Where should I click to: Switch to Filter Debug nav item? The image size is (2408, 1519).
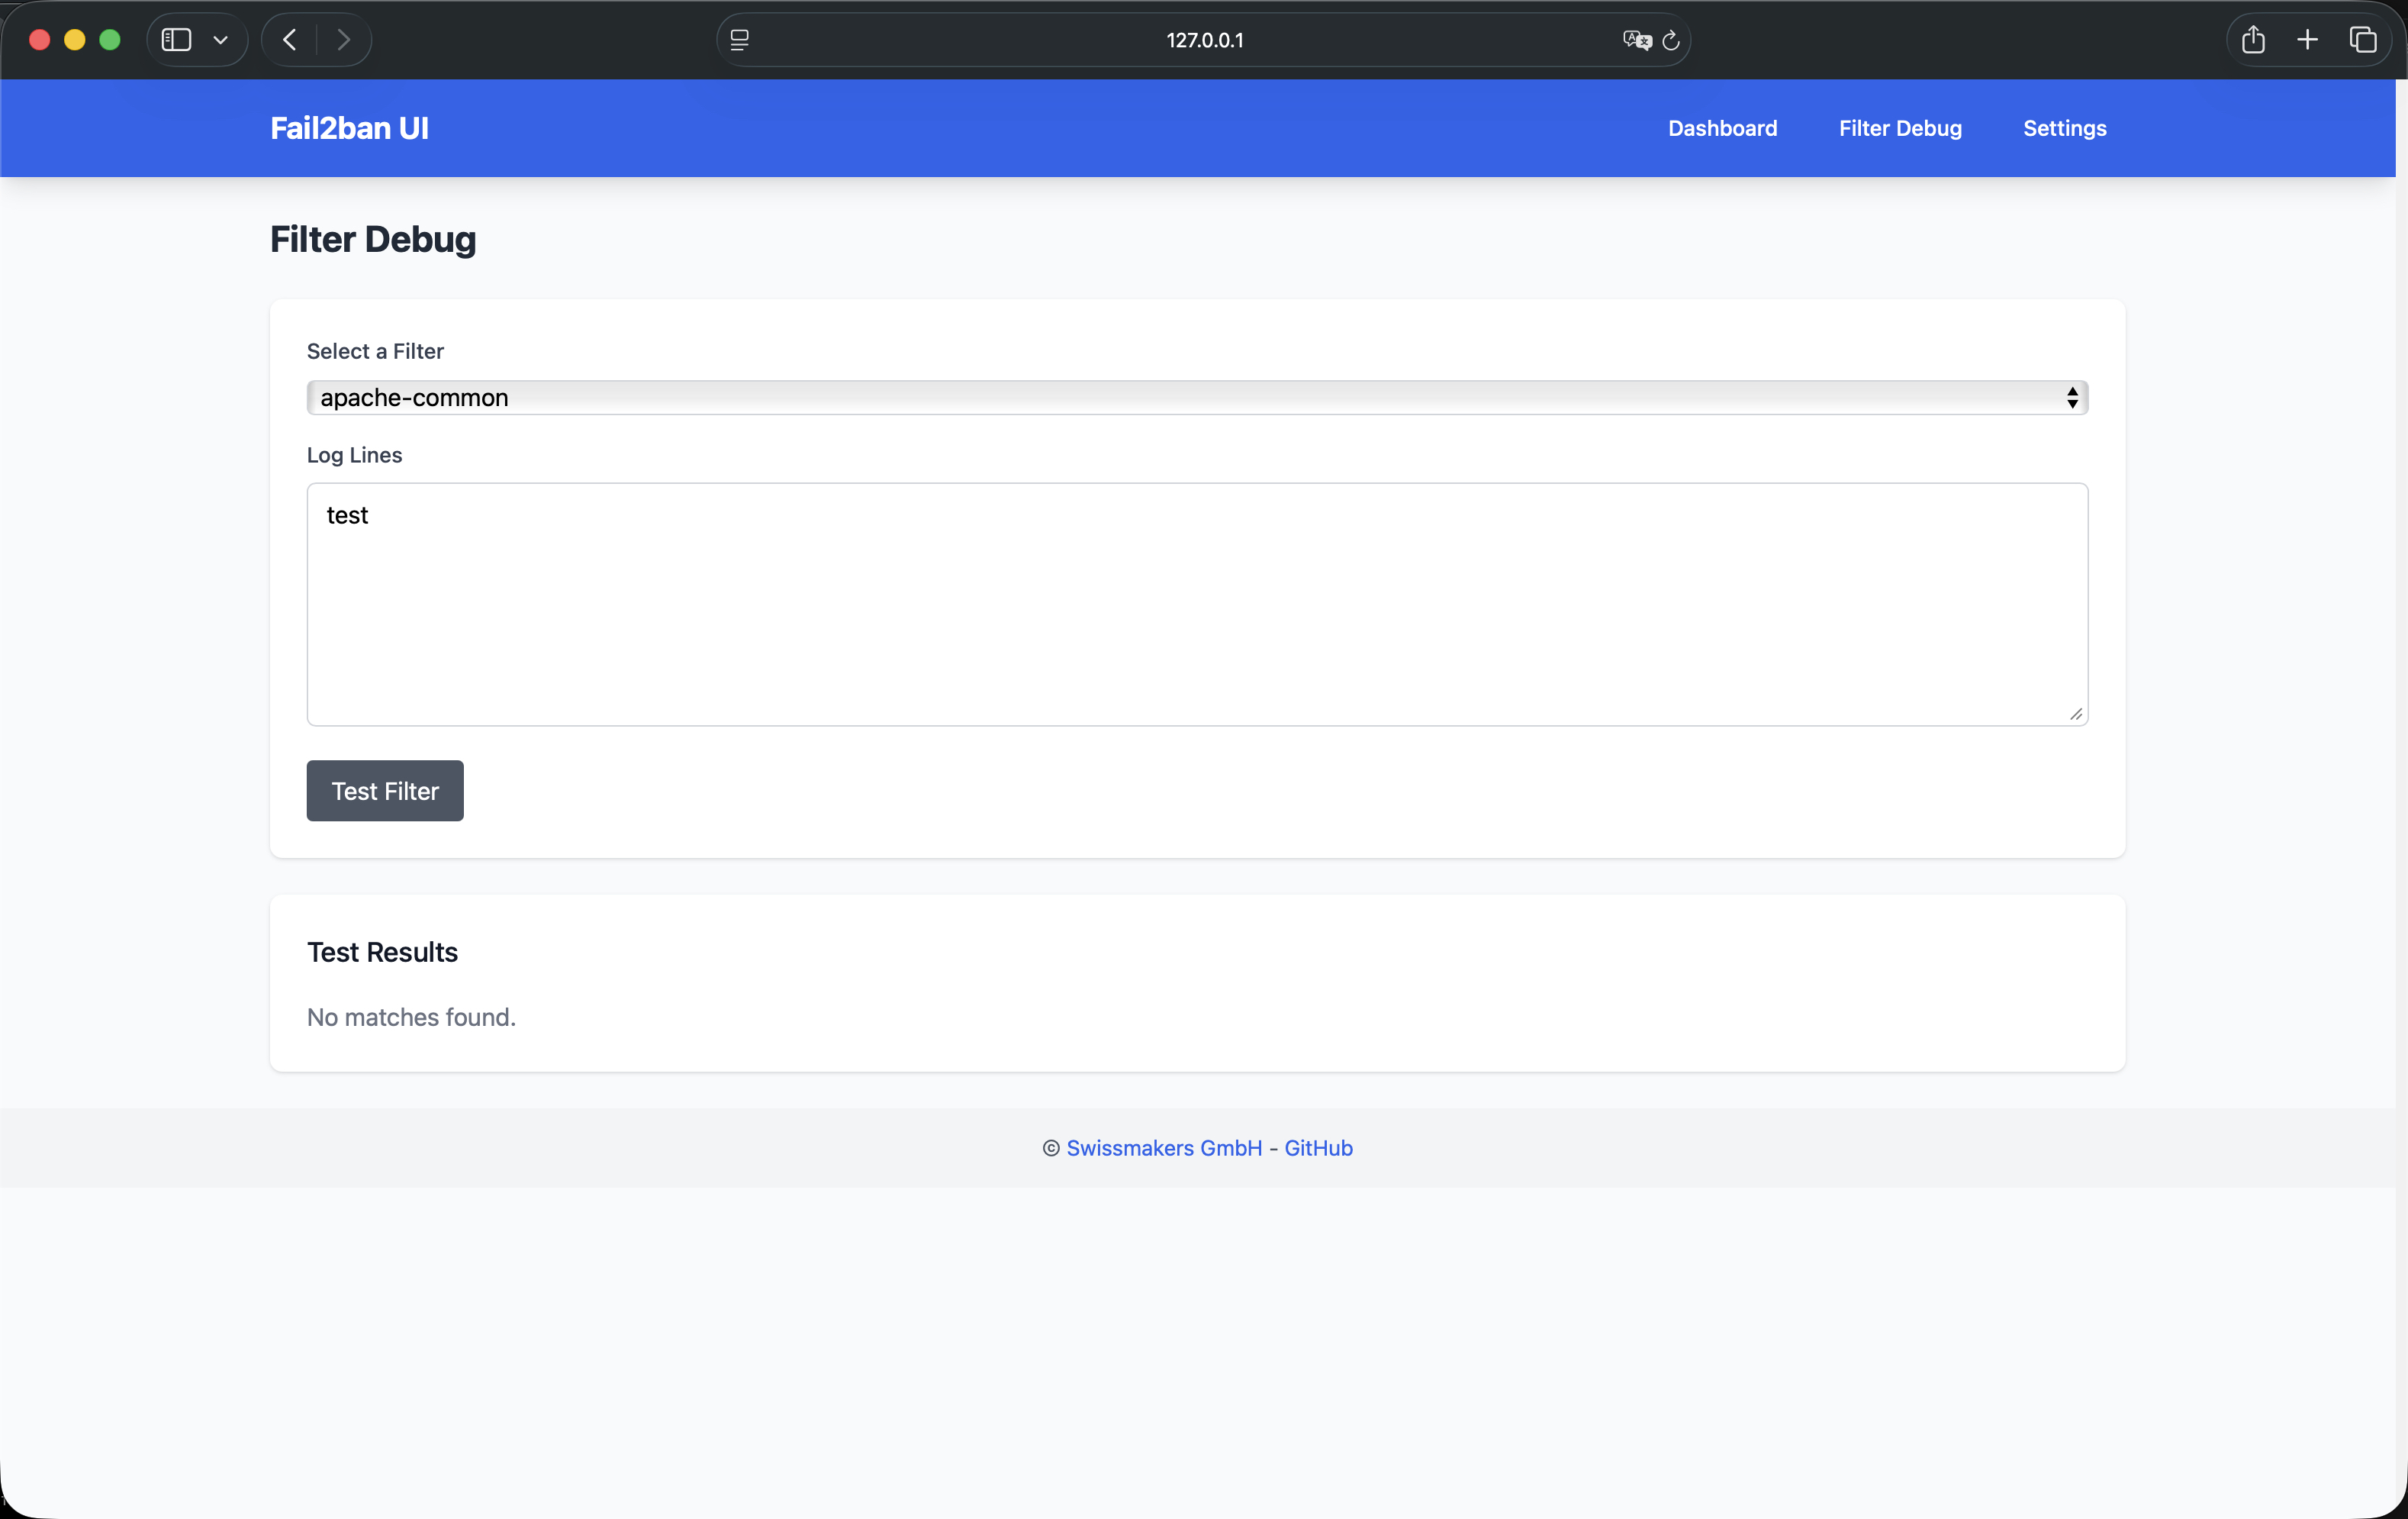1900,128
